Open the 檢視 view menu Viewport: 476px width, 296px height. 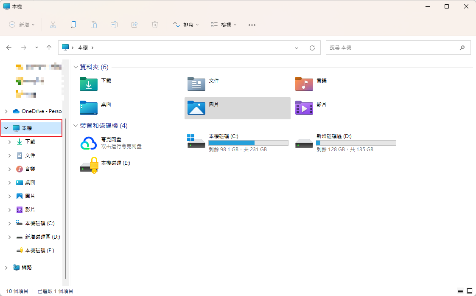click(224, 25)
